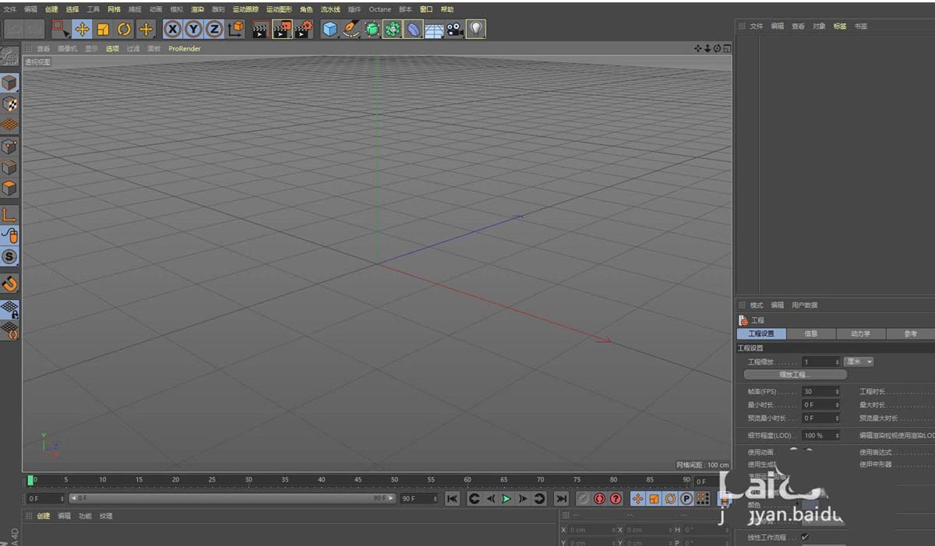Click Make Editable in the left toolbar

pyautogui.click(x=9, y=56)
